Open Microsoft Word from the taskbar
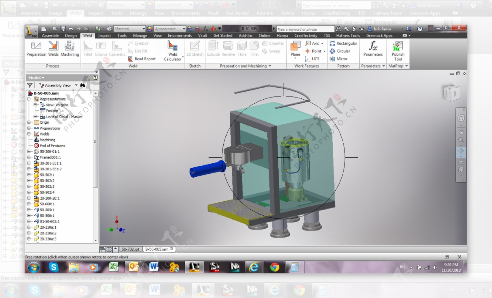The image size is (492, 298). (153, 267)
